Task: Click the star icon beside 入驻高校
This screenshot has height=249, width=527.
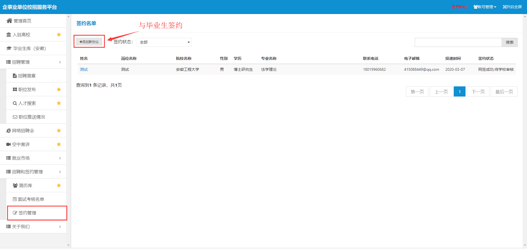Action: point(59,35)
